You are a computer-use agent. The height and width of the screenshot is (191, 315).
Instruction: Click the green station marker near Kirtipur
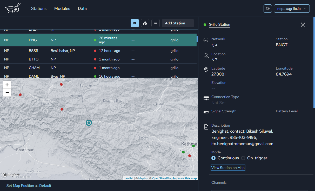[x=183, y=152]
